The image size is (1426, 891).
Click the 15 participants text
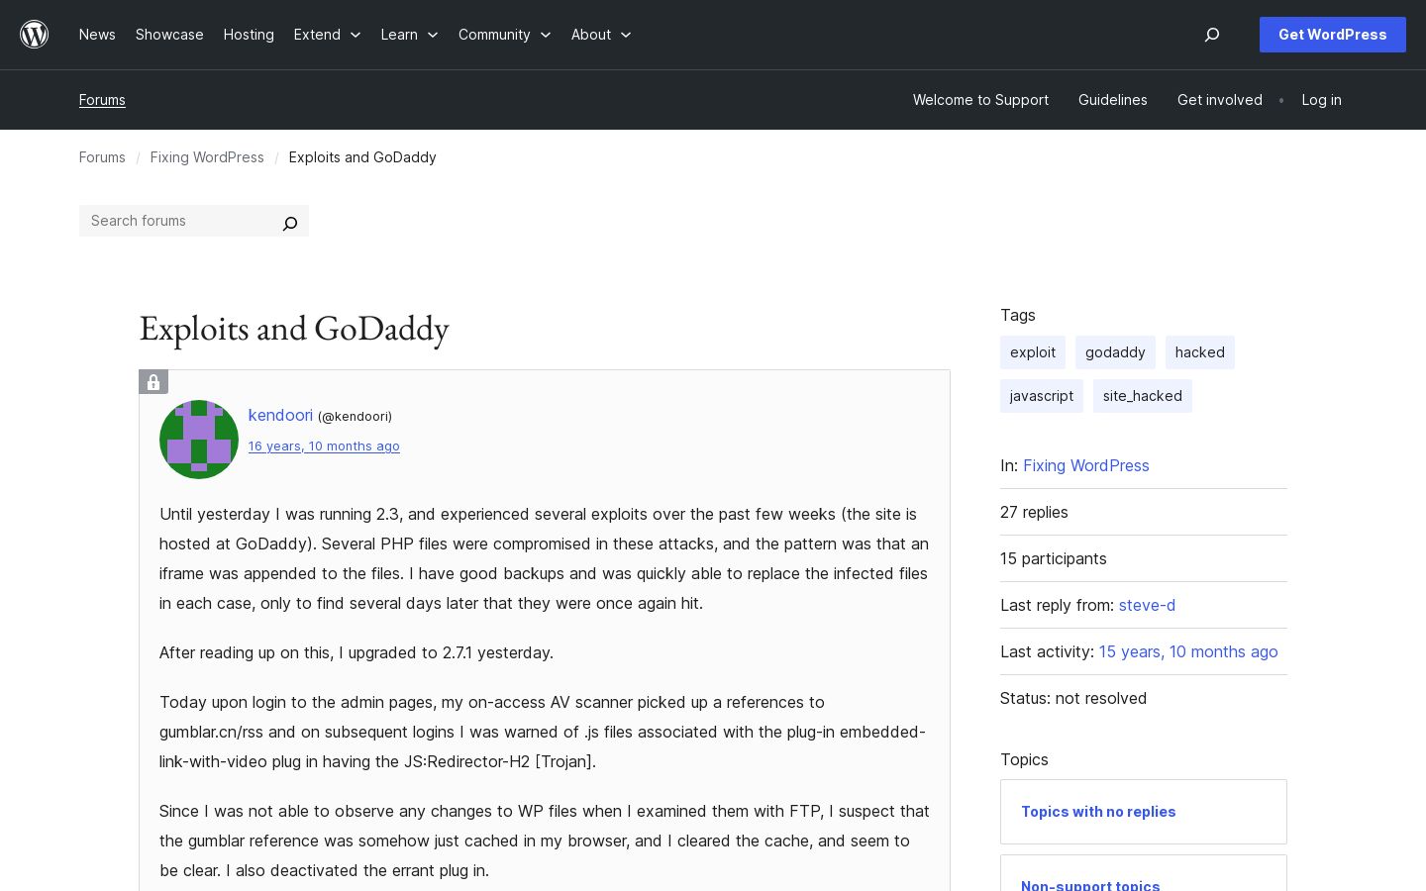(x=1054, y=558)
